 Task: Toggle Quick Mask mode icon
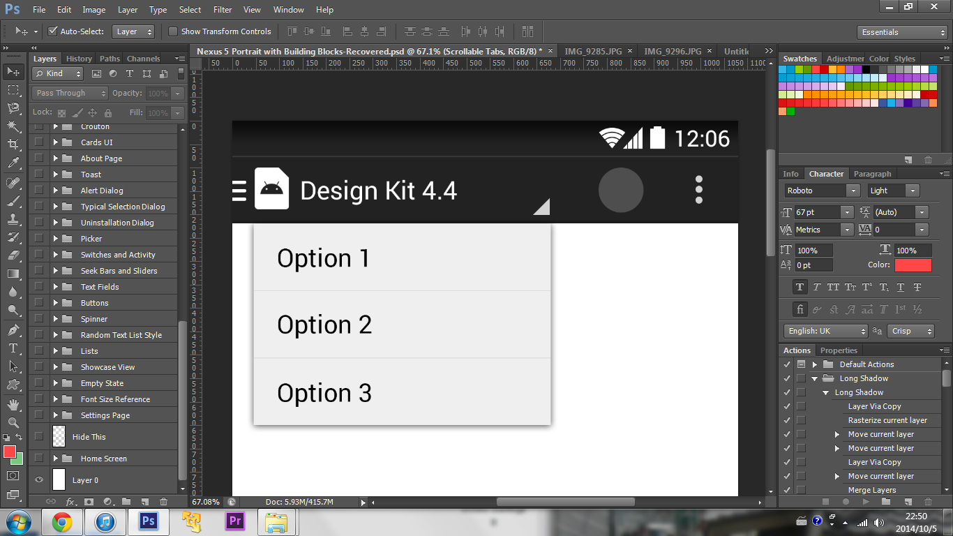click(x=13, y=475)
